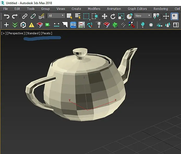Expand the 'View' reference coordinate dropdown
181x154 pixels.
[143, 16]
